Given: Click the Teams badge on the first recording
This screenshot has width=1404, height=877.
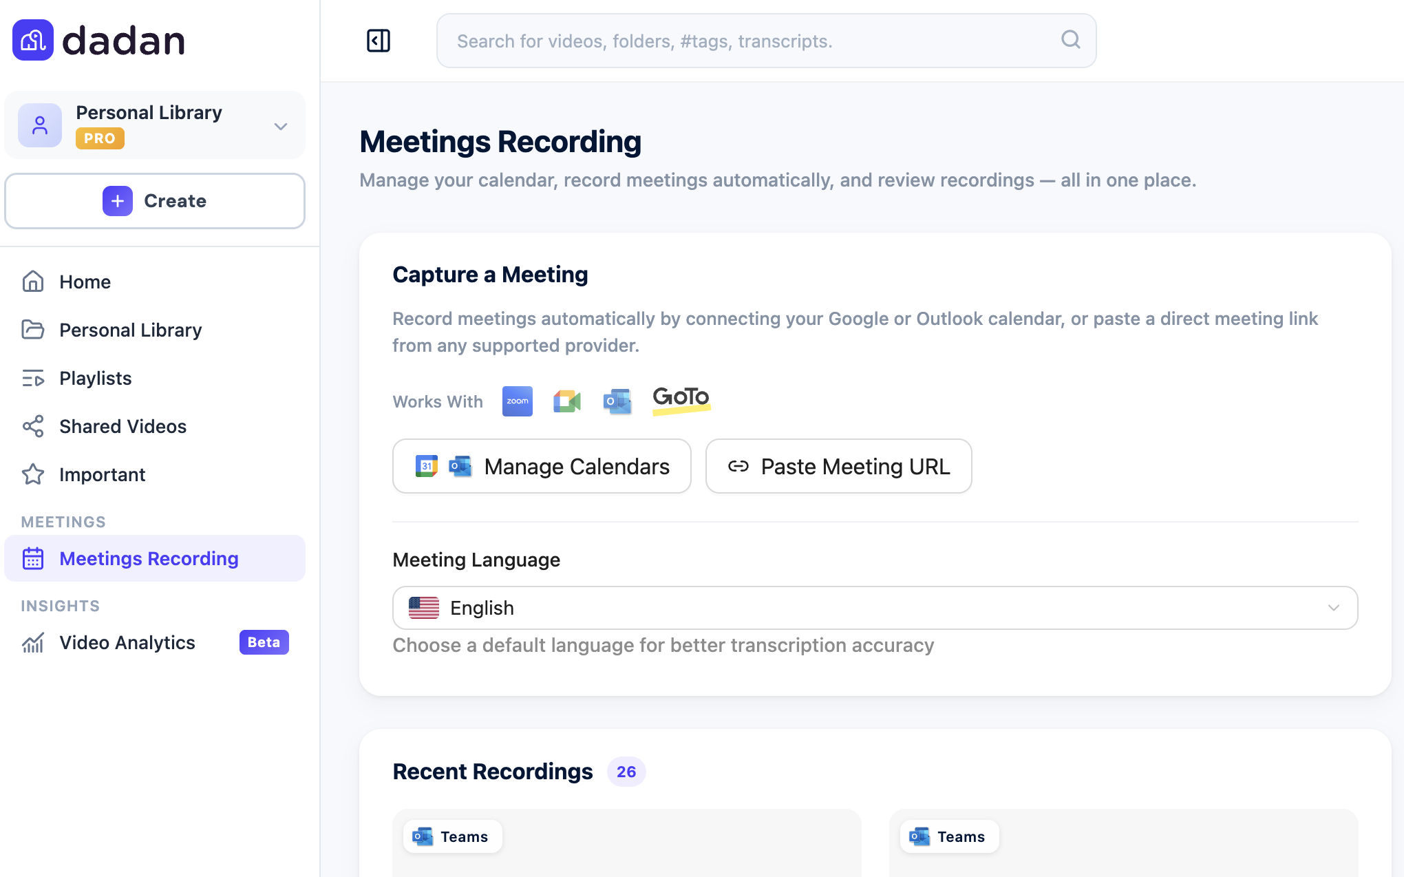Looking at the screenshot, I should pyautogui.click(x=452, y=836).
